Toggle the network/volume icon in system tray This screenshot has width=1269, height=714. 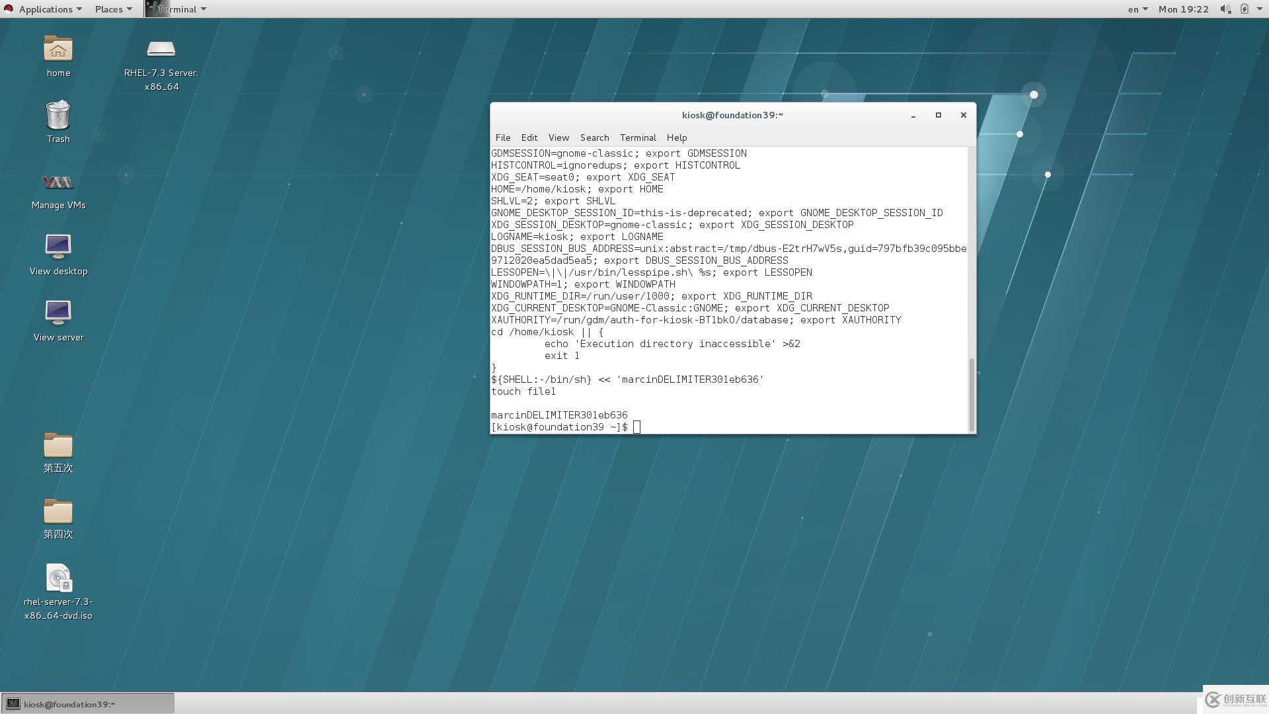pyautogui.click(x=1225, y=9)
